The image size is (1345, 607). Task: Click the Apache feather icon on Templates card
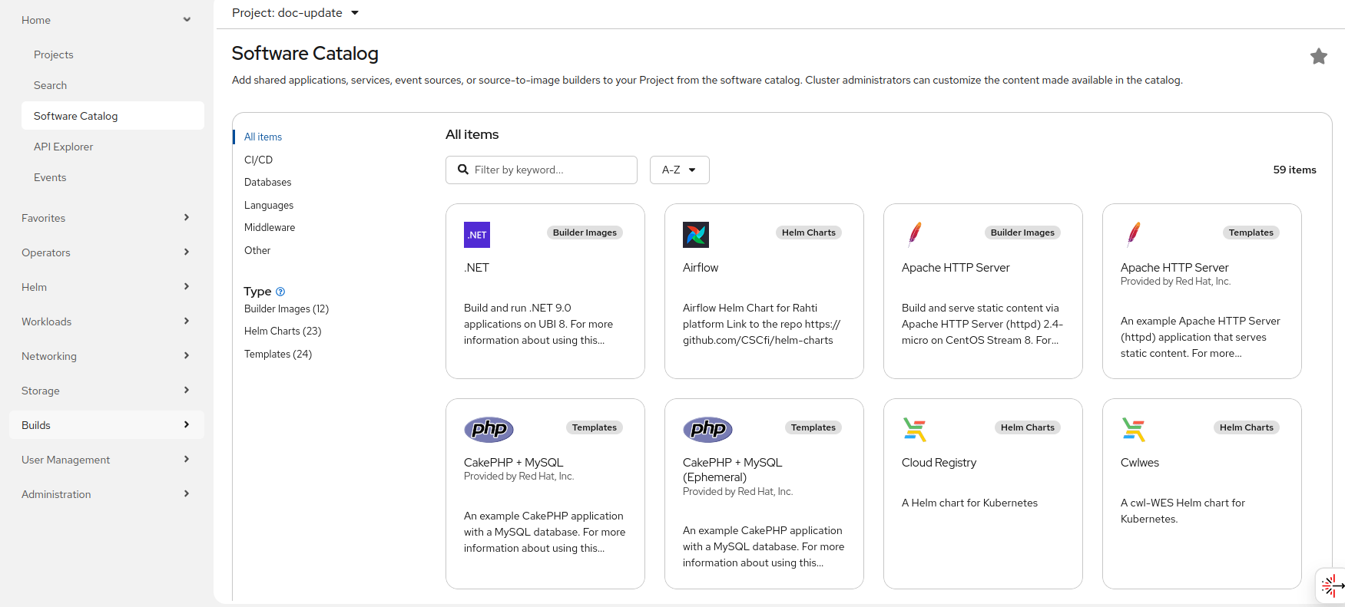point(1133,234)
